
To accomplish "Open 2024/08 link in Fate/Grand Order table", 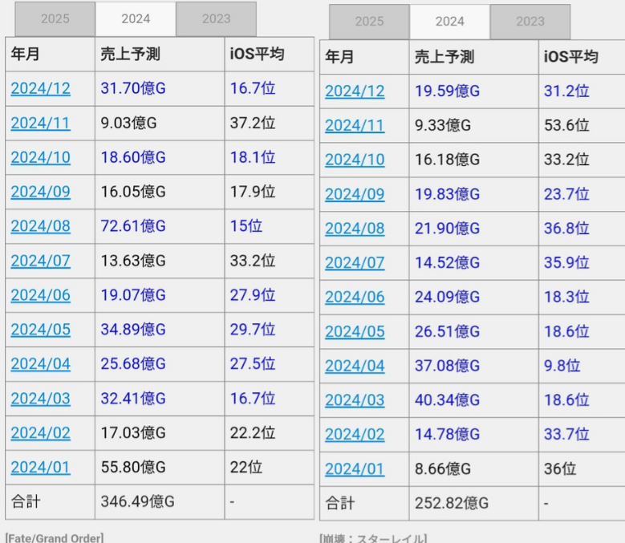I will 41,226.
